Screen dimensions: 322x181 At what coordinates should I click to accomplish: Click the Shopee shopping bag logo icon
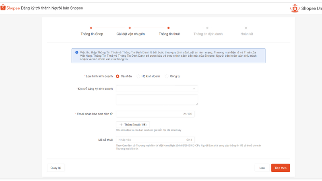point(3,8)
